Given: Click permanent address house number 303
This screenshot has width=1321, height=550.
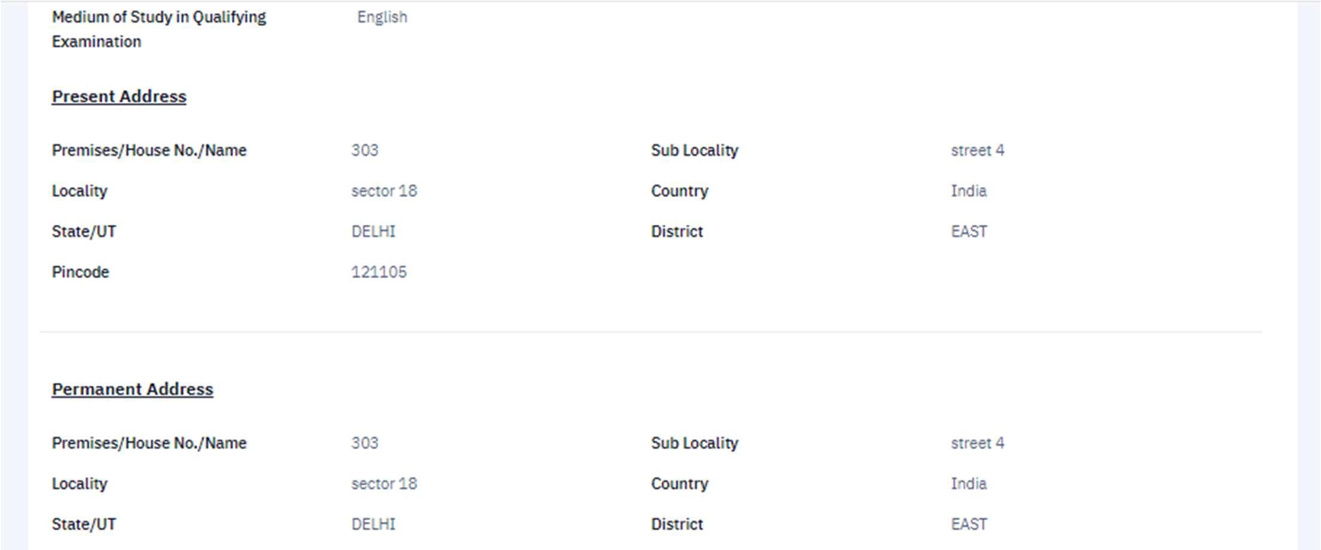Looking at the screenshot, I should click(x=364, y=443).
